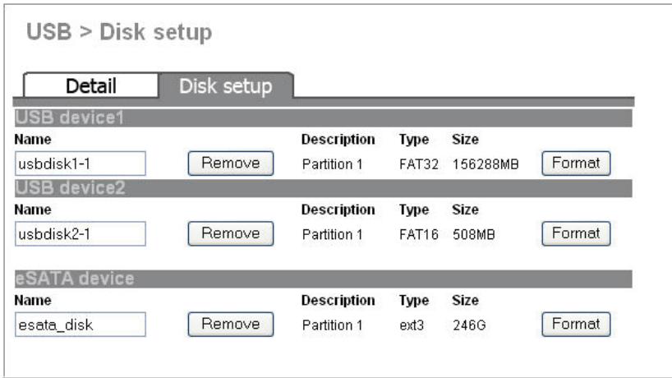Click the USB device2 section header
The image size is (672, 378).
[323, 188]
